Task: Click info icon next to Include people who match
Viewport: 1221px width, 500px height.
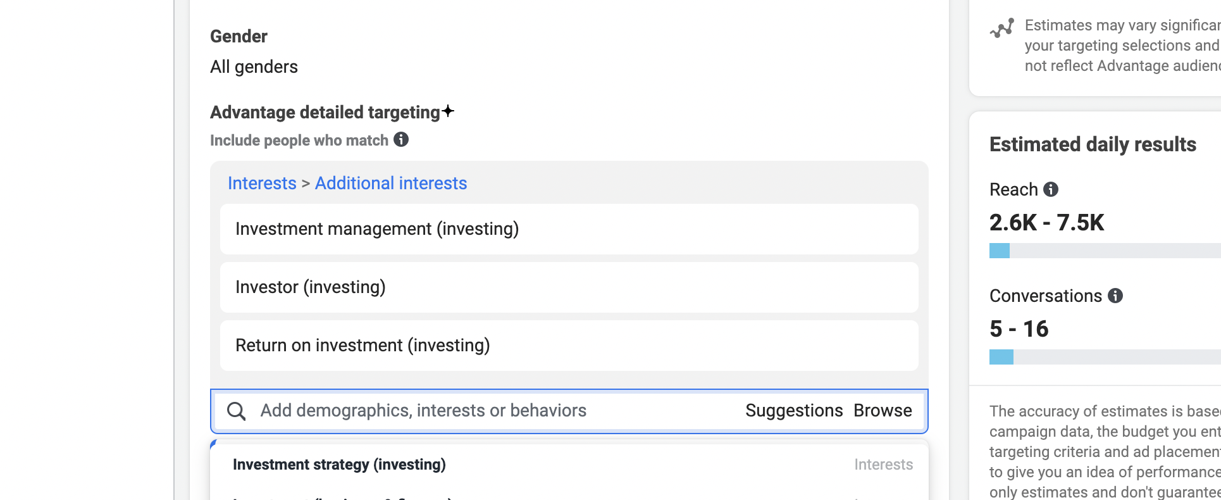Action: pos(401,139)
